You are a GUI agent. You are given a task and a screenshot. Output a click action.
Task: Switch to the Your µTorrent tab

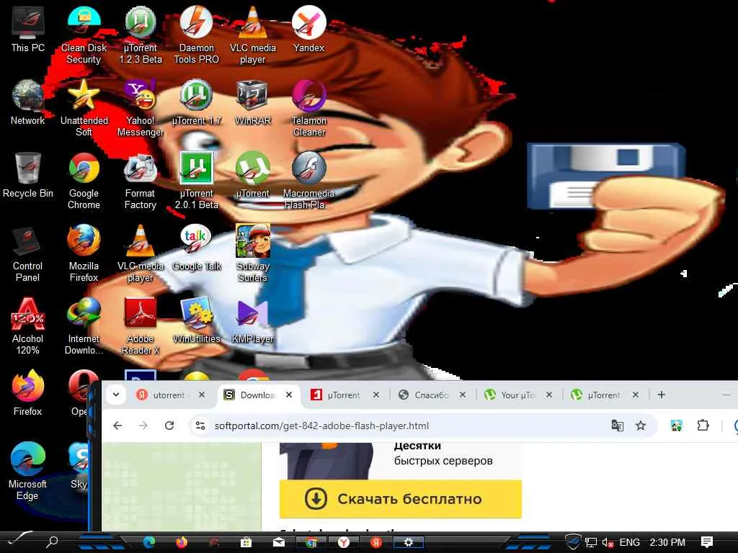[517, 395]
